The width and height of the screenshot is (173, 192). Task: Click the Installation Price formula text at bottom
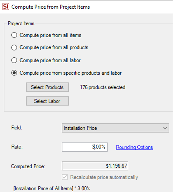[52, 189]
